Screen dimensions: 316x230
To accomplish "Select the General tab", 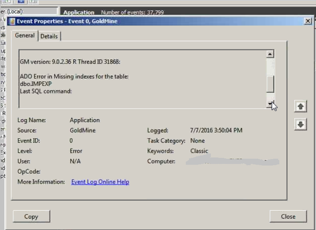I will point(25,35).
